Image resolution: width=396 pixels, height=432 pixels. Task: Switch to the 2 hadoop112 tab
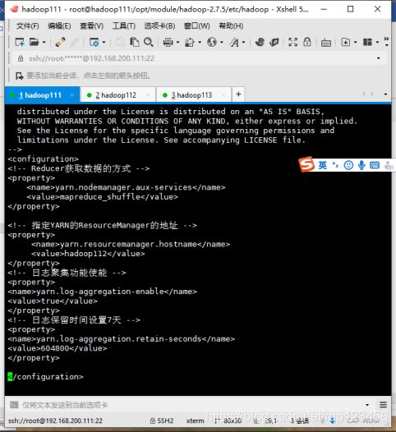point(118,95)
